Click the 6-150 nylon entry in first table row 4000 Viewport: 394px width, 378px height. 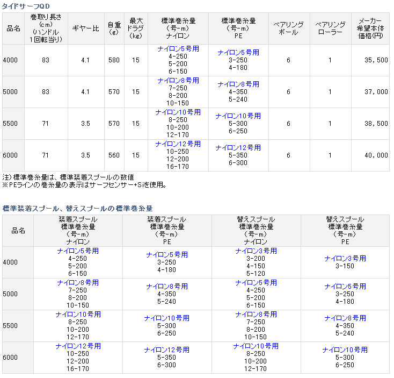pyautogui.click(x=178, y=72)
